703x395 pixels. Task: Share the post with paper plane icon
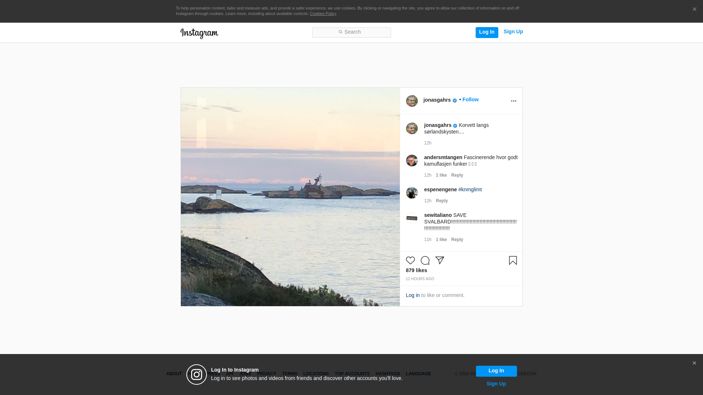point(439,260)
